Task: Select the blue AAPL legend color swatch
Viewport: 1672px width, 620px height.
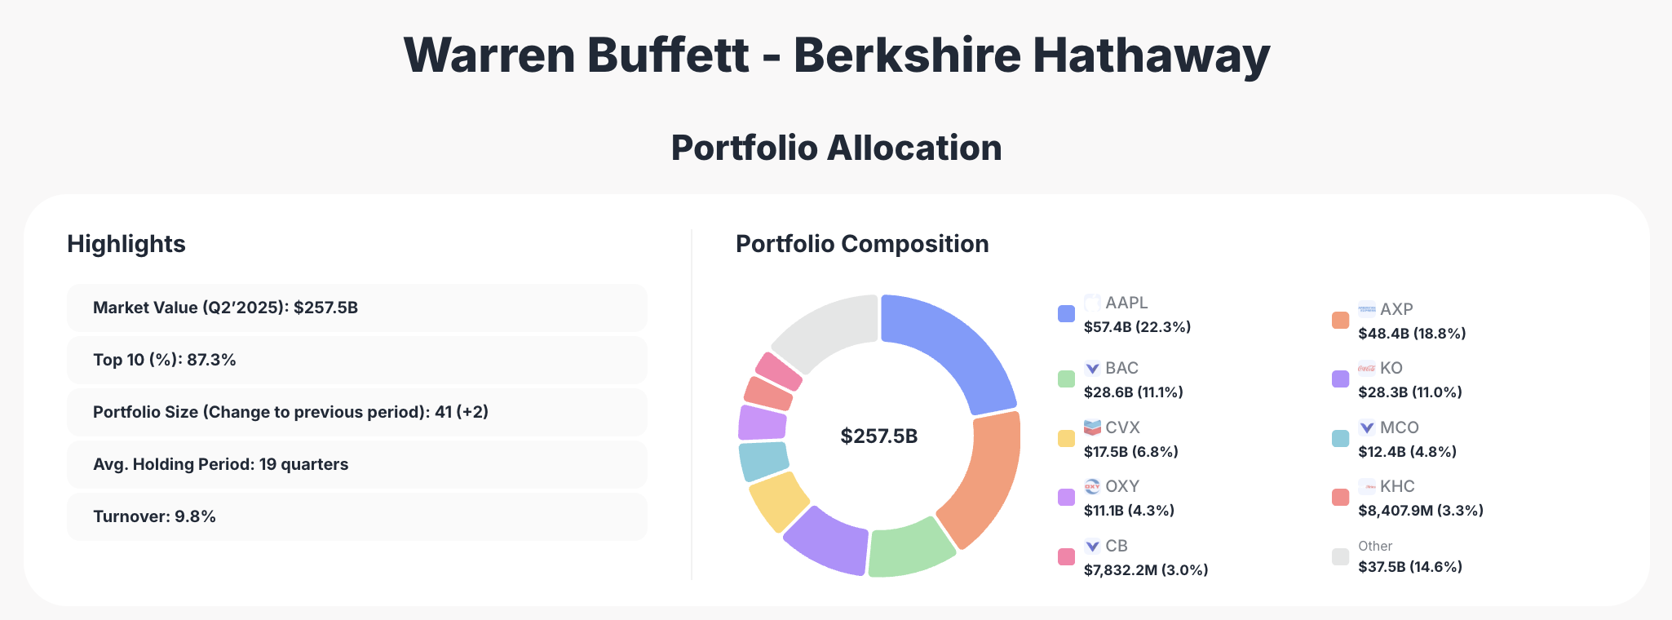Action: tap(1066, 314)
